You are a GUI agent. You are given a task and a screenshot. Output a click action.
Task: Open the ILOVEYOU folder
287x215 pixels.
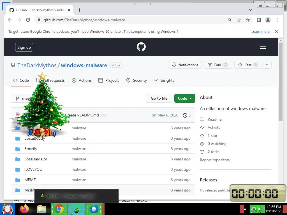(33, 169)
